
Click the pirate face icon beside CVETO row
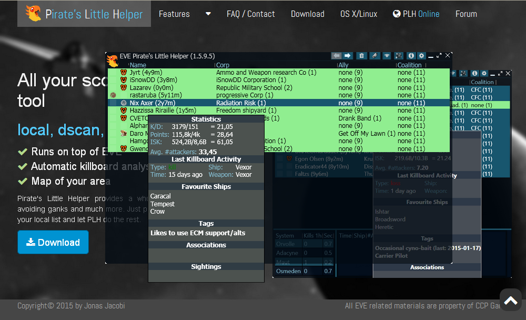pyautogui.click(x=124, y=118)
